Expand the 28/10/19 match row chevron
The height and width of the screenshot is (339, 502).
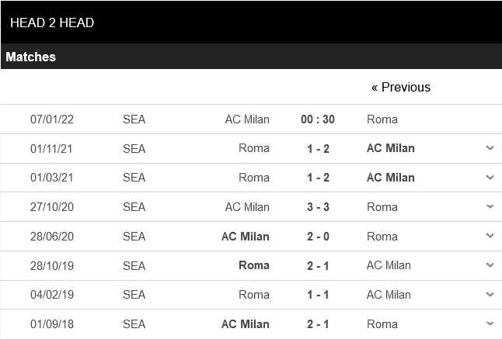point(490,265)
